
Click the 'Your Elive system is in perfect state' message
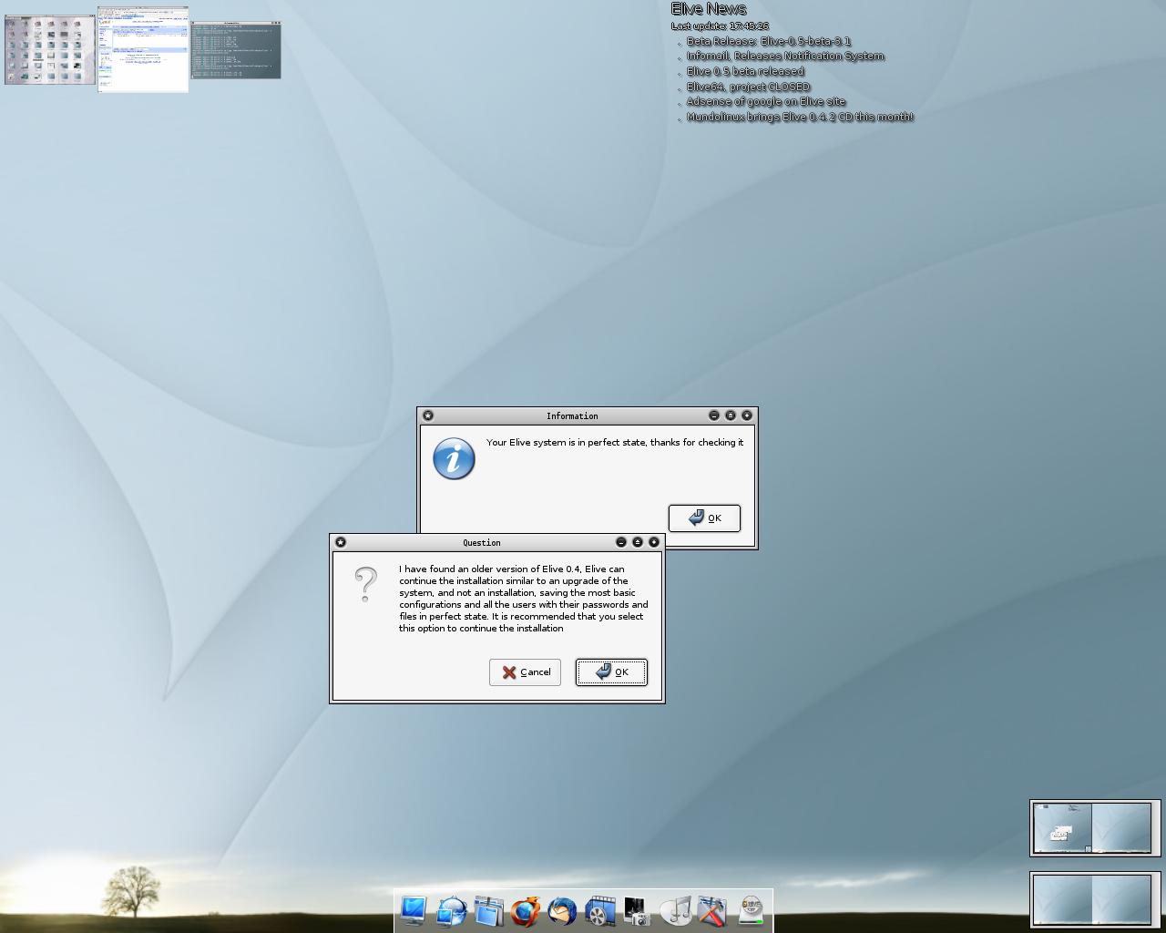615,442
